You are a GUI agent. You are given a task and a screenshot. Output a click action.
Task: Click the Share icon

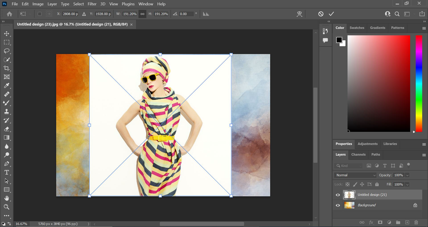[422, 14]
